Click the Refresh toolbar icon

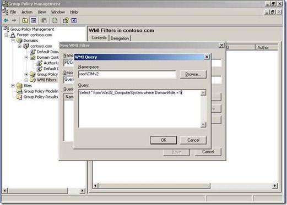pyautogui.click(x=55, y=20)
